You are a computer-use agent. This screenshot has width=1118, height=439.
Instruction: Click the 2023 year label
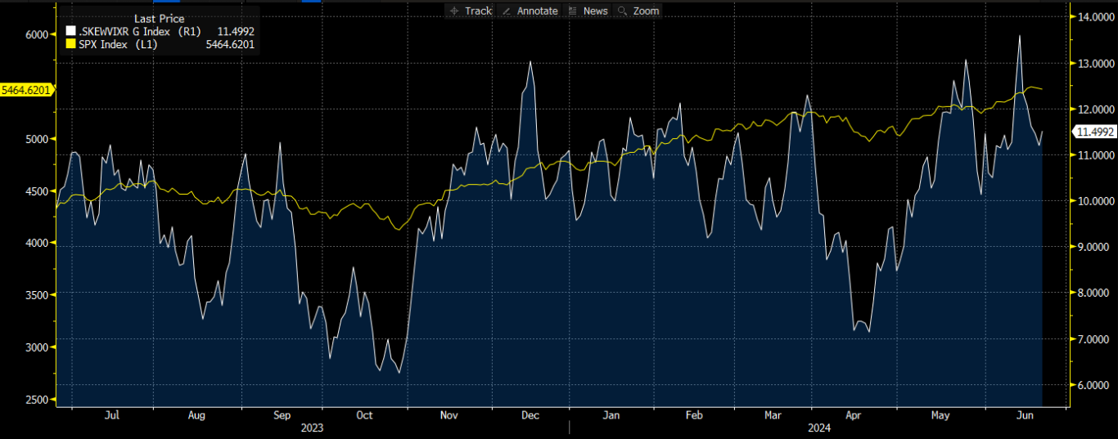pos(312,428)
